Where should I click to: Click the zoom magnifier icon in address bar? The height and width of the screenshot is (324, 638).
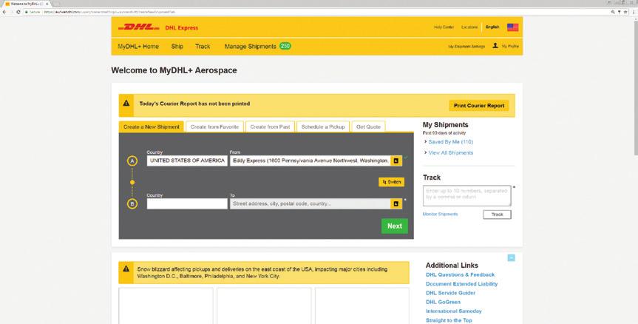tap(613, 13)
